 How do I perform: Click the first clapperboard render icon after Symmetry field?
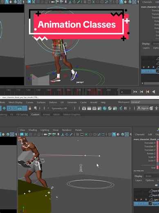(84, 109)
